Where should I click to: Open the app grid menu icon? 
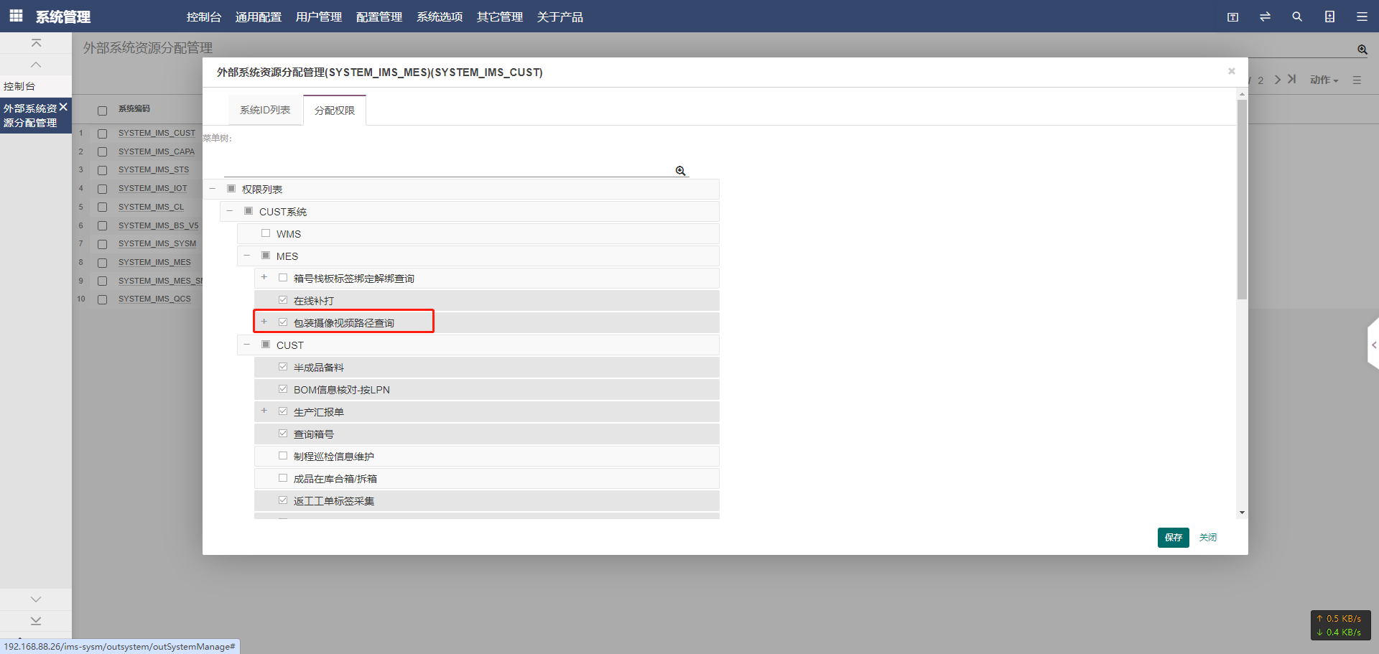pos(16,16)
